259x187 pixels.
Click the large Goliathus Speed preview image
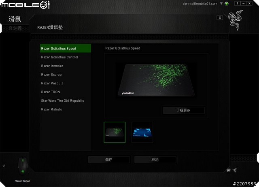(156, 80)
